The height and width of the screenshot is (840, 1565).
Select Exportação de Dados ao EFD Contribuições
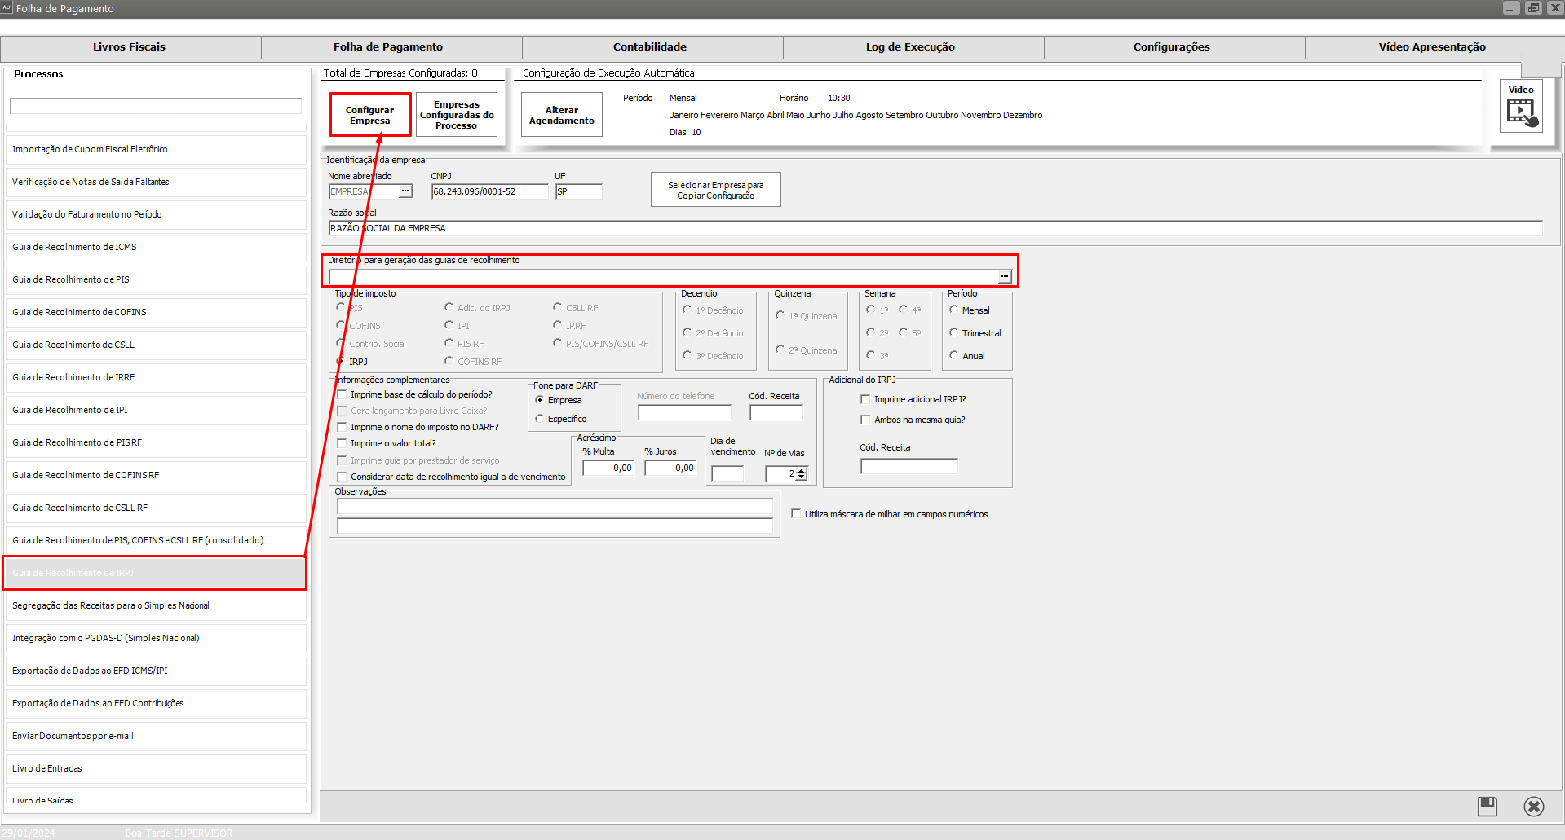[x=156, y=703]
